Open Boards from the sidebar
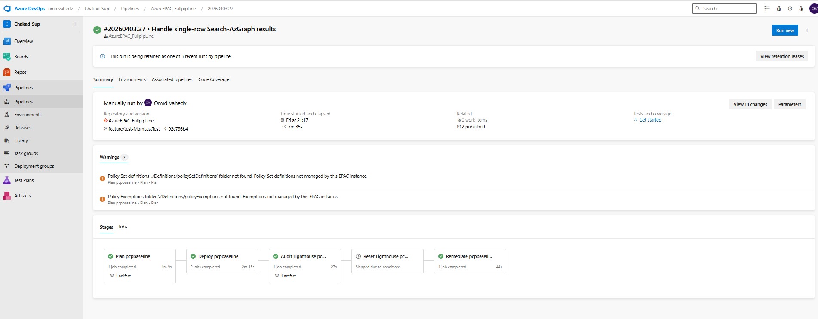This screenshot has height=319, width=818. [x=21, y=57]
